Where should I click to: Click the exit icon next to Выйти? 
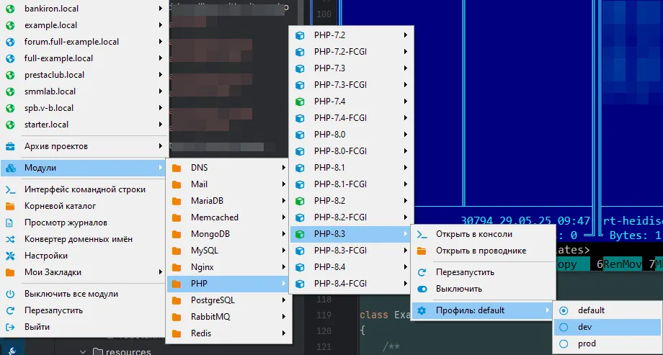pyautogui.click(x=10, y=327)
